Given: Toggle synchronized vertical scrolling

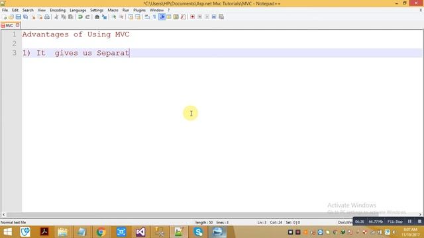Looking at the screenshot, I should click(x=131, y=17).
